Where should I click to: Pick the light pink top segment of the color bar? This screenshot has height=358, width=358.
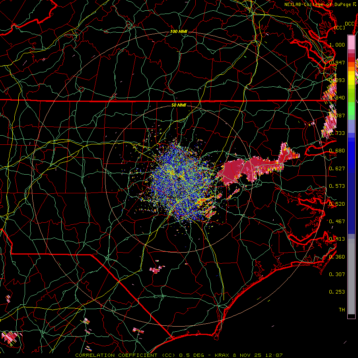[351, 42]
